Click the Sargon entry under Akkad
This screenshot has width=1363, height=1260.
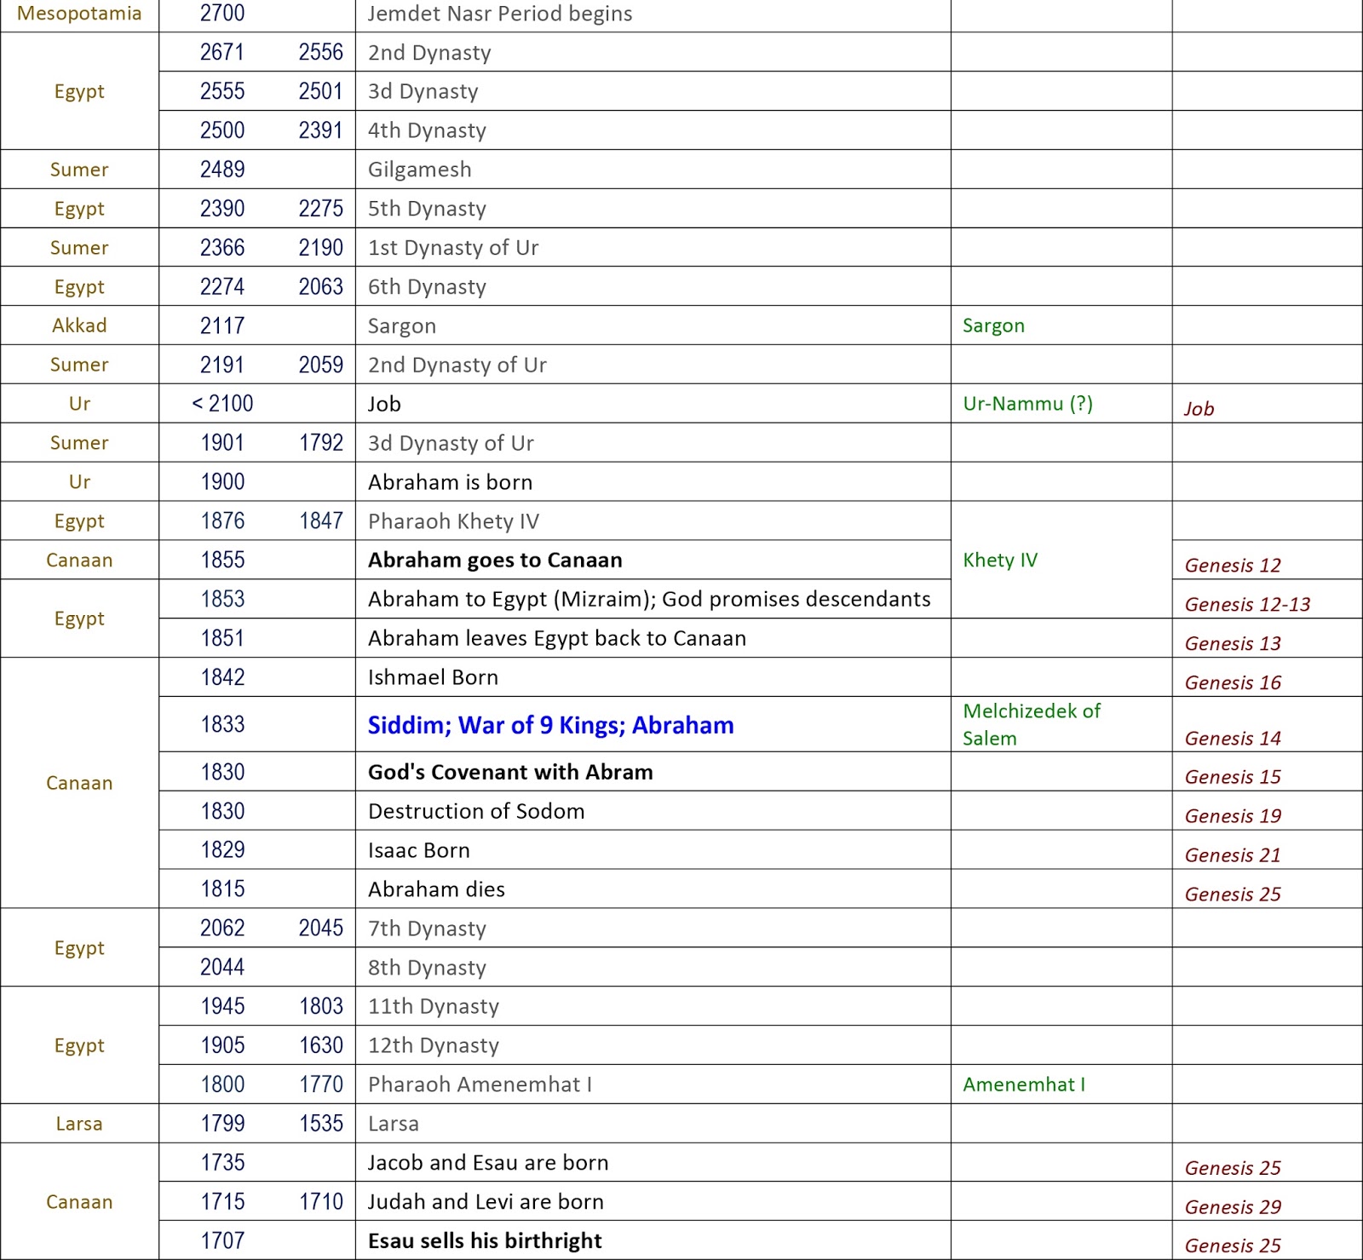click(x=401, y=325)
